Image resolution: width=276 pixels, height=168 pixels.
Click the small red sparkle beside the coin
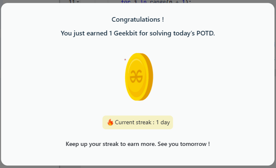tap(125, 60)
